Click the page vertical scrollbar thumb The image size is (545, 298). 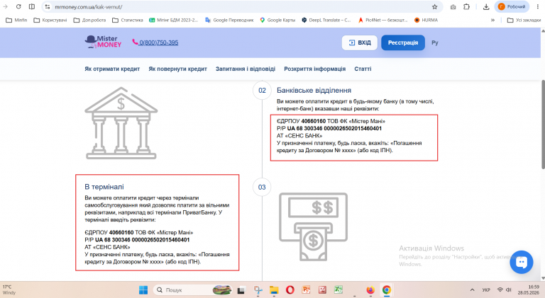pyautogui.click(x=543, y=125)
